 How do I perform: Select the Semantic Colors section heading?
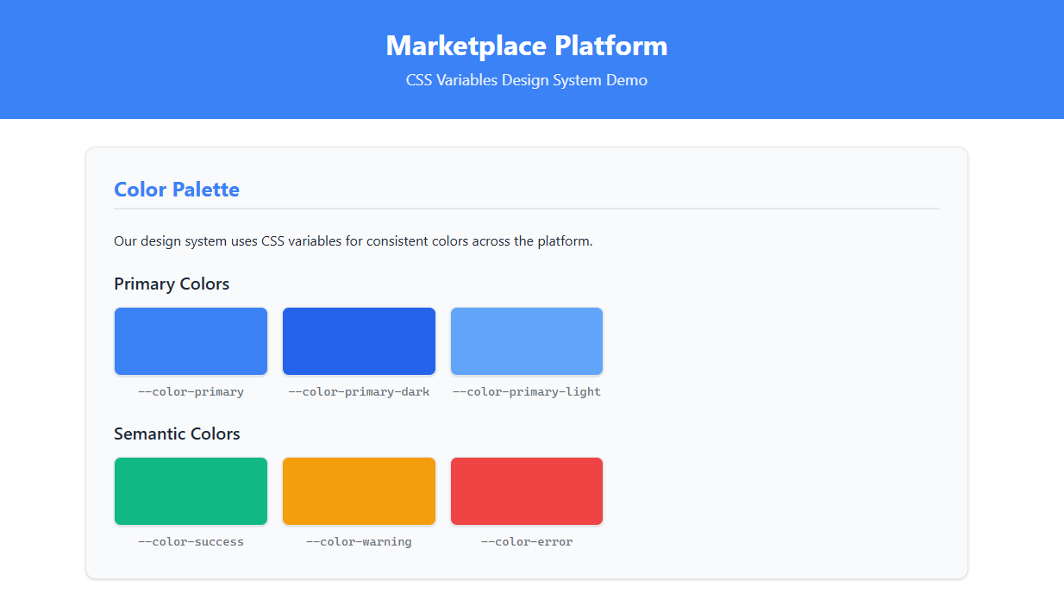[x=177, y=434]
